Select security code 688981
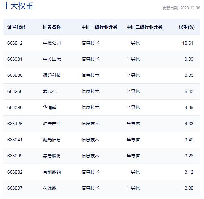 pos(15,59)
